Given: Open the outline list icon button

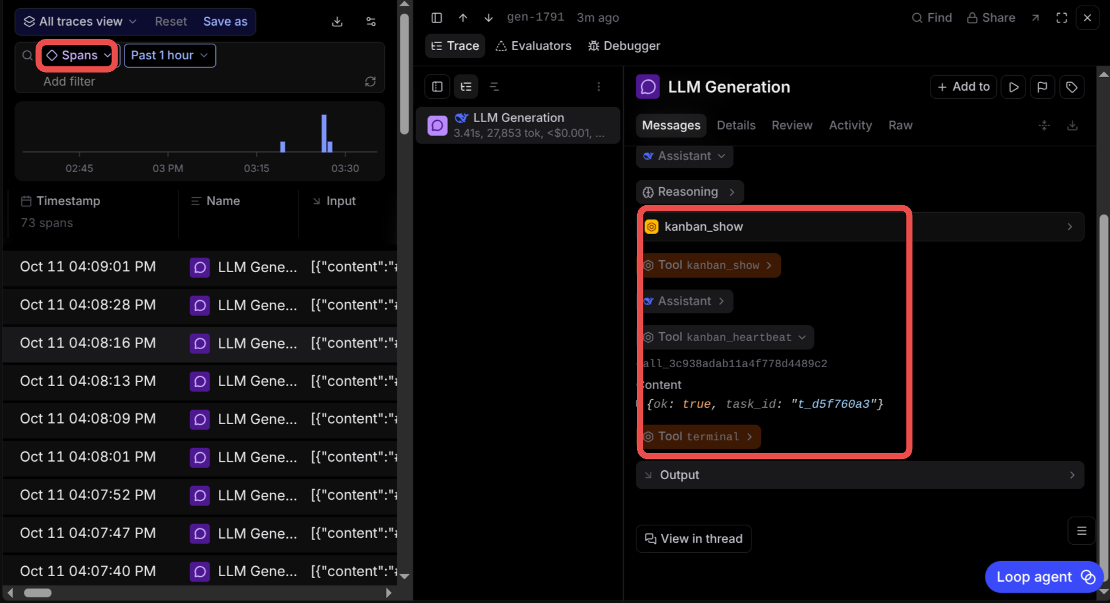Looking at the screenshot, I should pyautogui.click(x=1082, y=531).
